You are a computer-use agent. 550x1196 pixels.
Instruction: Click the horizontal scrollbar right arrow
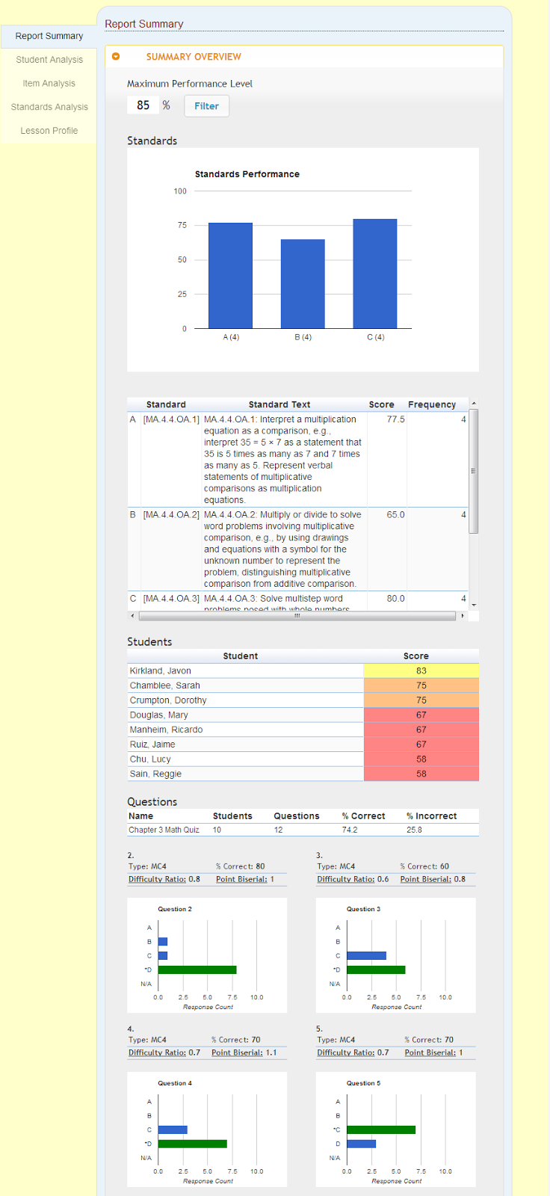(x=463, y=616)
